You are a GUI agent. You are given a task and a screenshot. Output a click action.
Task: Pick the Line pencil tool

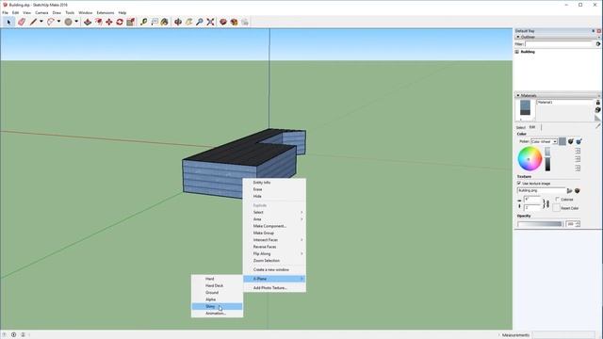(x=34, y=22)
